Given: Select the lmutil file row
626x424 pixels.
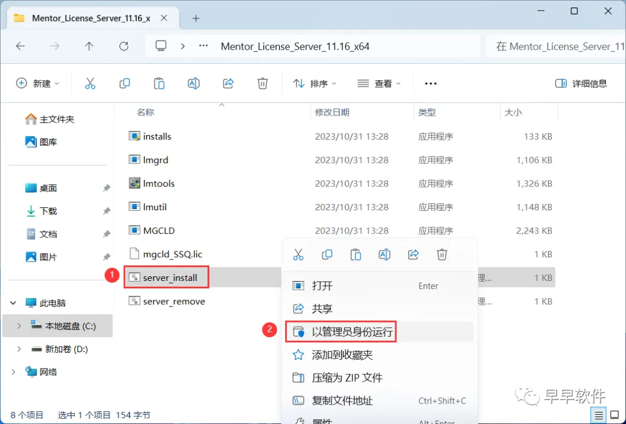Looking at the screenshot, I should [x=339, y=207].
